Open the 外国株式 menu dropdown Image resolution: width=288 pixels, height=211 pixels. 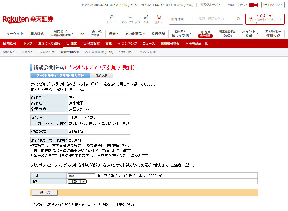(62, 33)
